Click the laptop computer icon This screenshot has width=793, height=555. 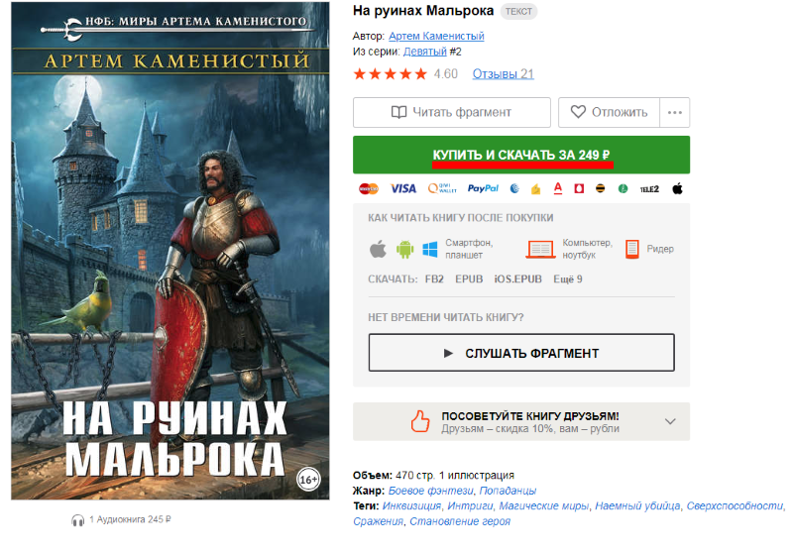(540, 249)
